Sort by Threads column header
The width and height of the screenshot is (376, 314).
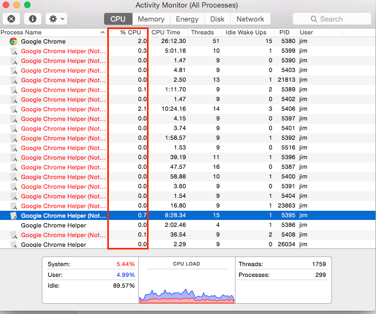202,32
